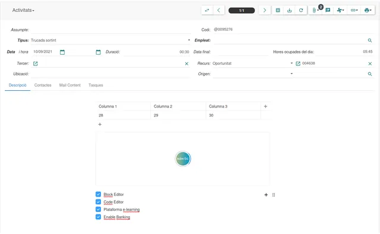Open the attachments paperclip menu
The width and height of the screenshot is (380, 234).
point(315,10)
